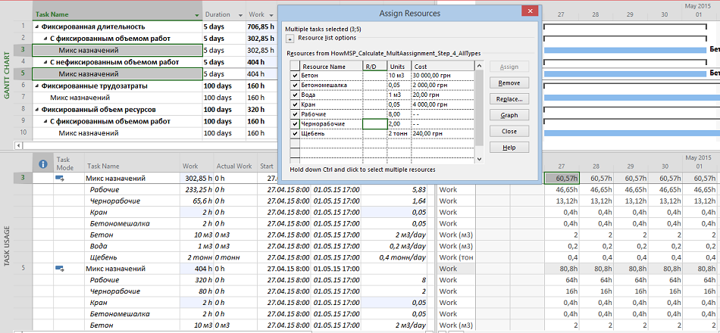Open the resource Graph button
Image resolution: width=720 pixels, height=333 pixels.
click(509, 115)
